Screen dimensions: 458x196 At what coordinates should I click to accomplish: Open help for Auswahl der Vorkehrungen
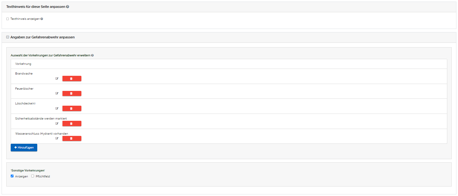pyautogui.click(x=92, y=55)
